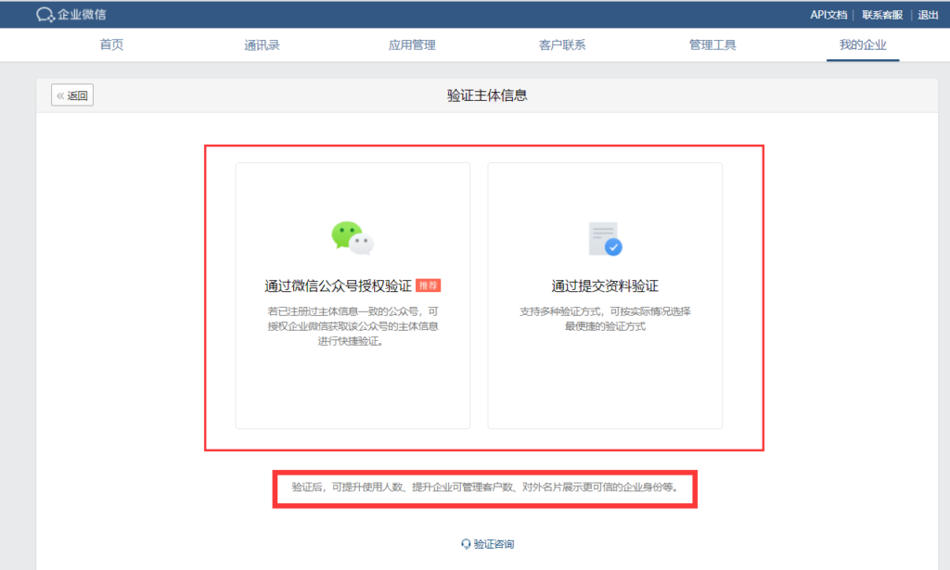Click the 若已注册过主体信息一致的公众号 description
The image size is (950, 570).
[x=353, y=326]
